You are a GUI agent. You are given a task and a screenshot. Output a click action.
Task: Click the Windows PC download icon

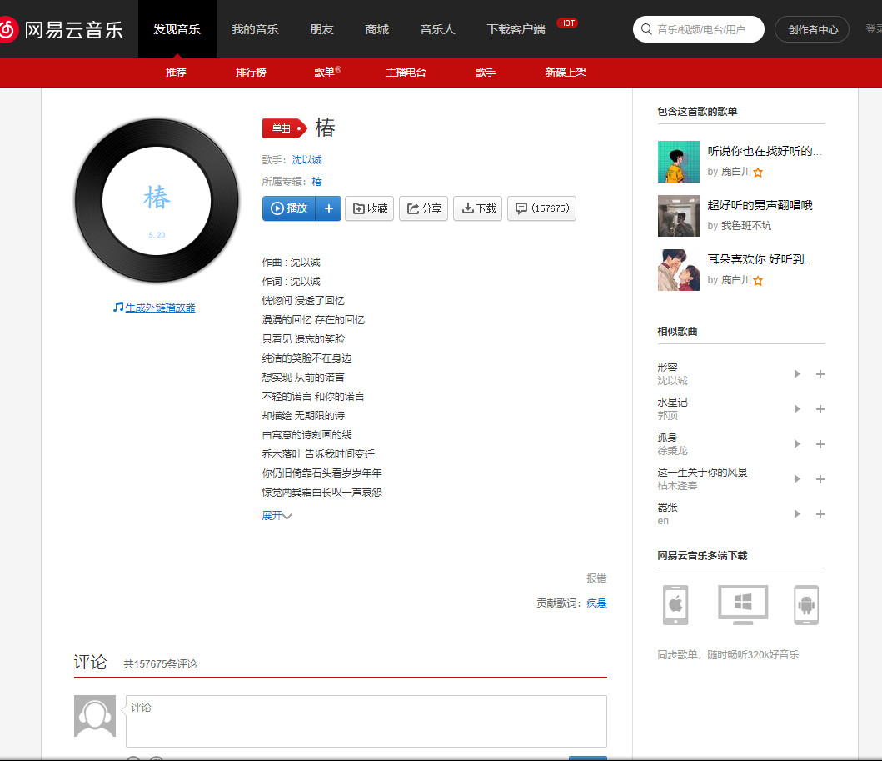tap(743, 605)
